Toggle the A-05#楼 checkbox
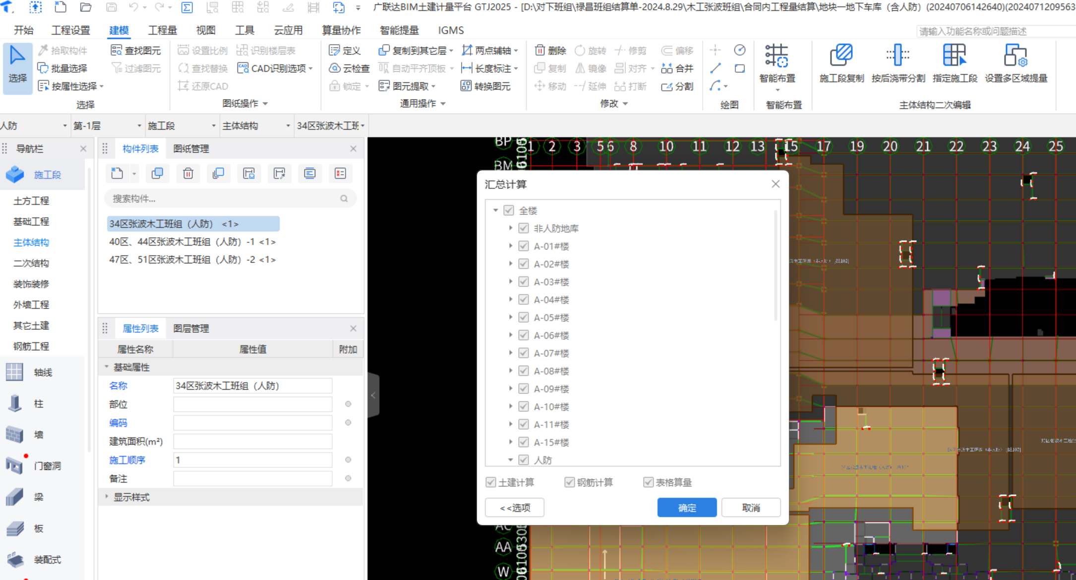Image resolution: width=1076 pixels, height=580 pixels. (x=523, y=317)
